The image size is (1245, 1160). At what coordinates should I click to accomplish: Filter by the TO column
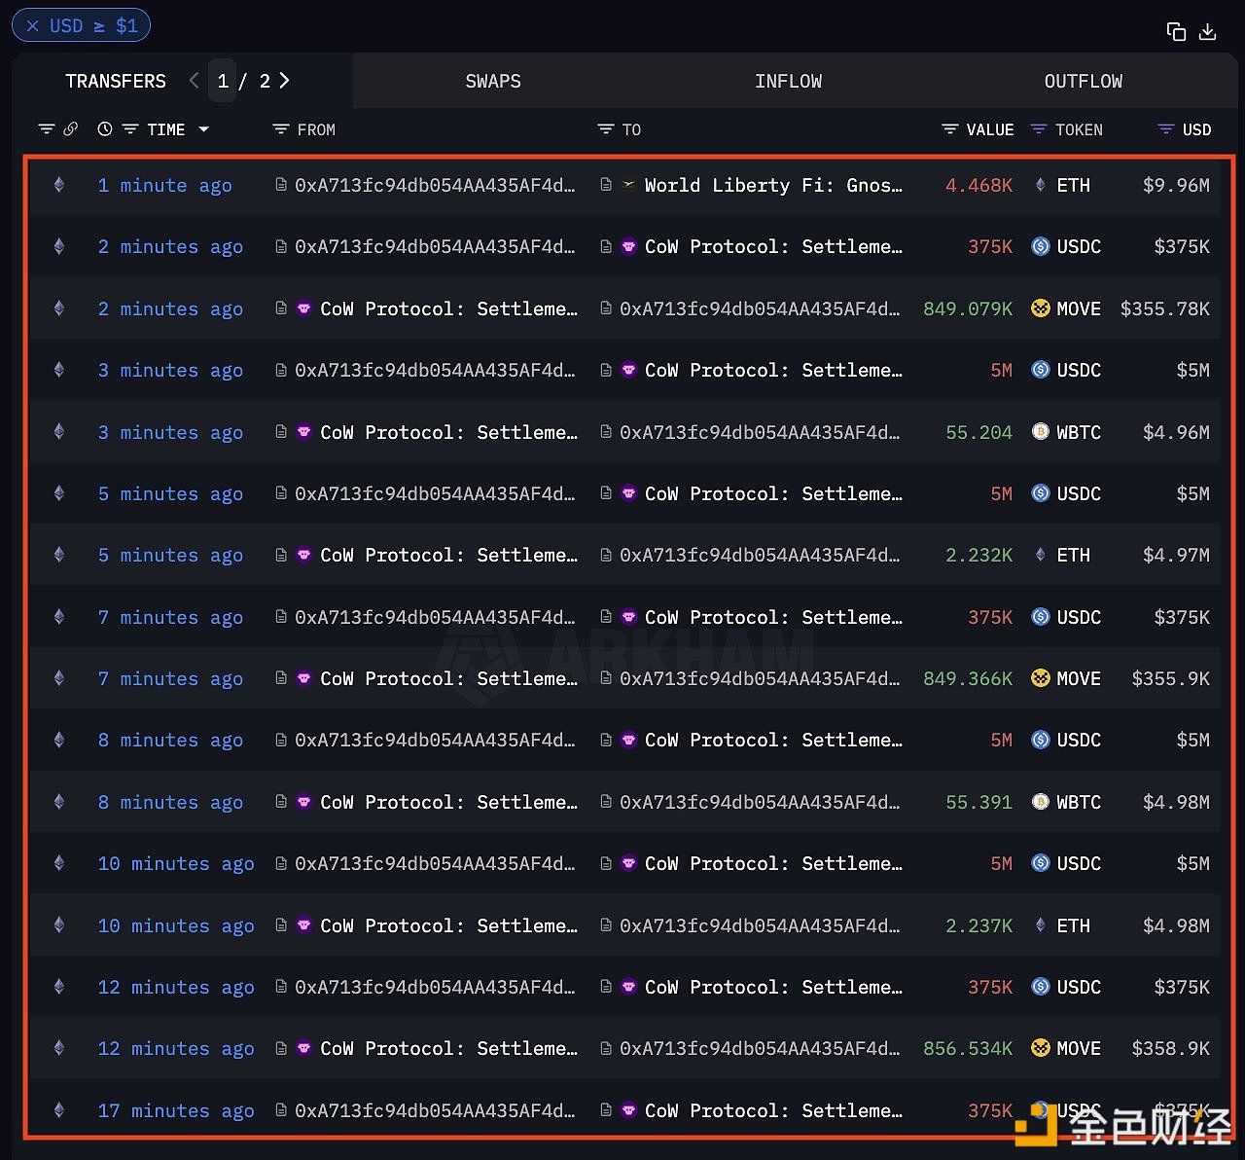click(606, 129)
